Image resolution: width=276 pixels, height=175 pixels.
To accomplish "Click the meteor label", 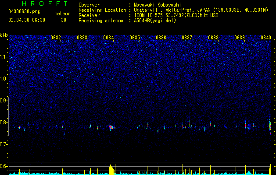I will [x=62, y=14].
